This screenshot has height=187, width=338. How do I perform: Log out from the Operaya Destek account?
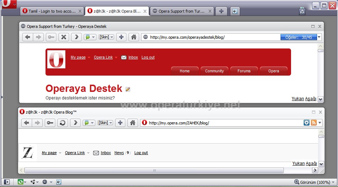point(148,57)
